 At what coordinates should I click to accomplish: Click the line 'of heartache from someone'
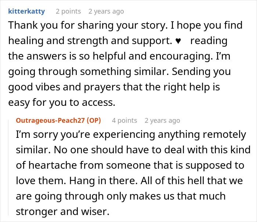coord(130,165)
